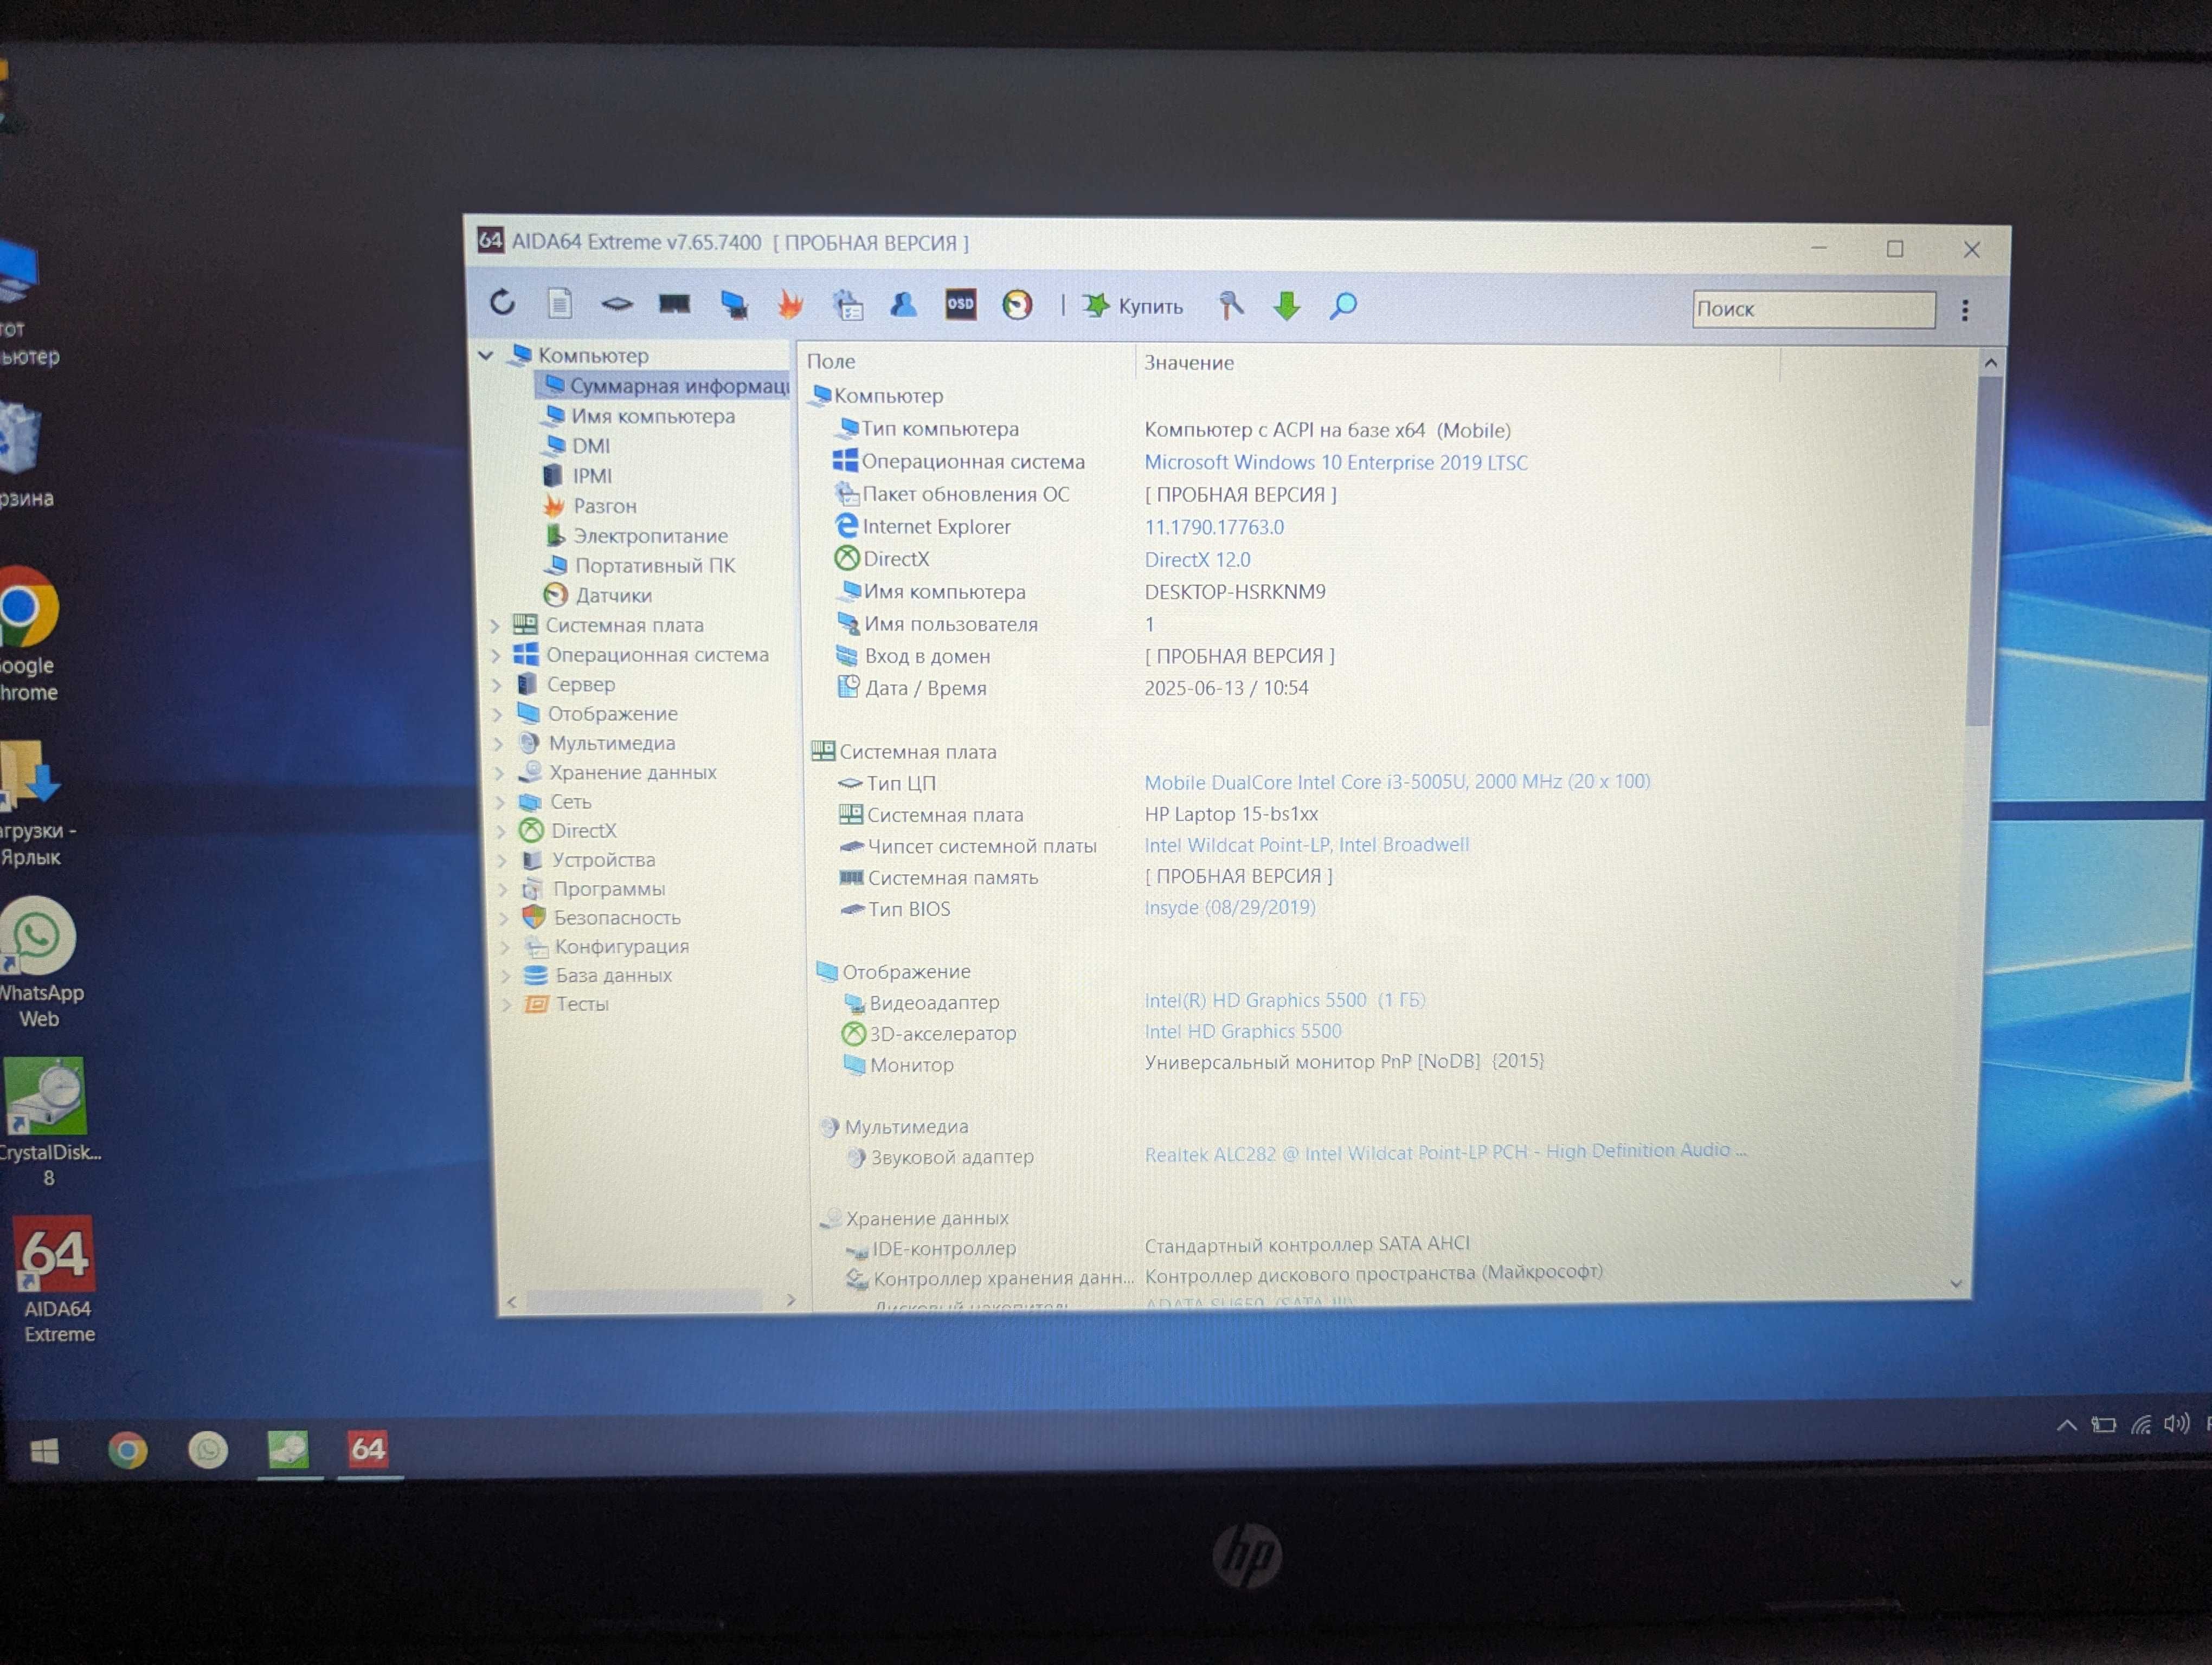Open WhatsApp from the taskbar
2212x1665 pixels.
tap(208, 1450)
